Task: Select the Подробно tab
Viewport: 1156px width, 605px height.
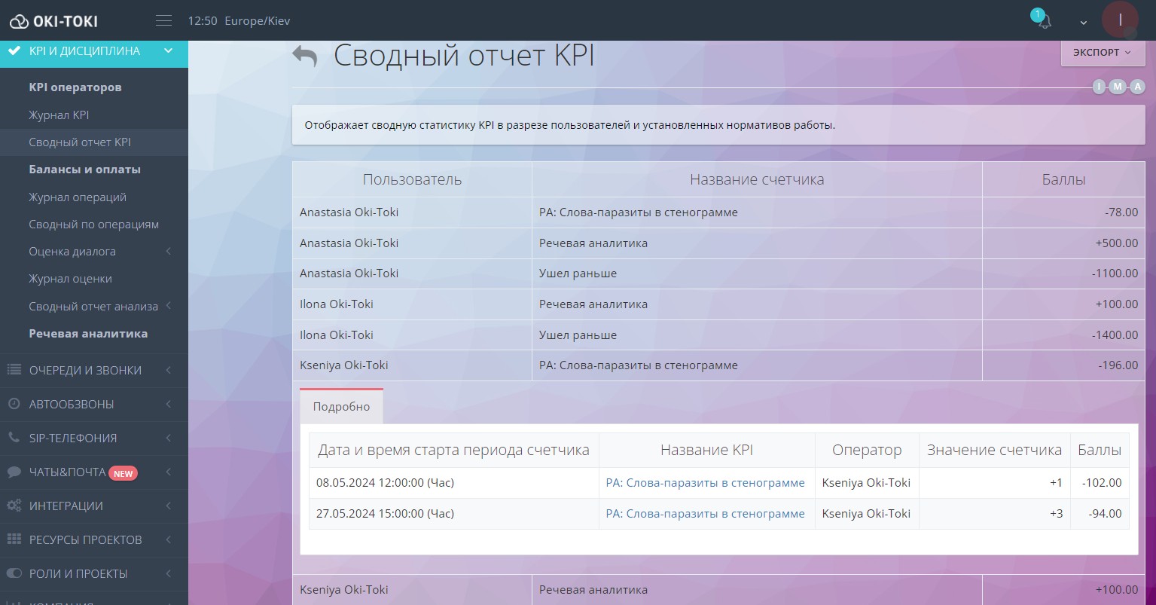Action: tap(341, 407)
